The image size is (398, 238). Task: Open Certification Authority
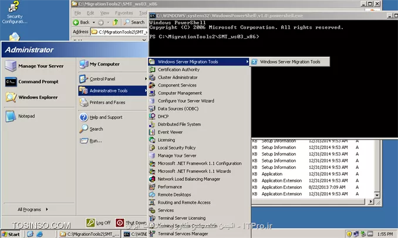(178, 69)
